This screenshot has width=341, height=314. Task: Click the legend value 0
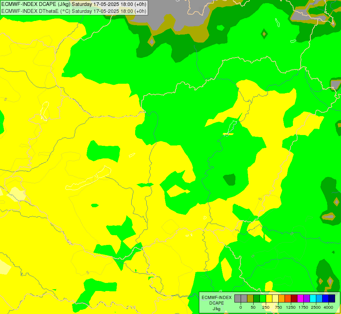click(x=241, y=307)
